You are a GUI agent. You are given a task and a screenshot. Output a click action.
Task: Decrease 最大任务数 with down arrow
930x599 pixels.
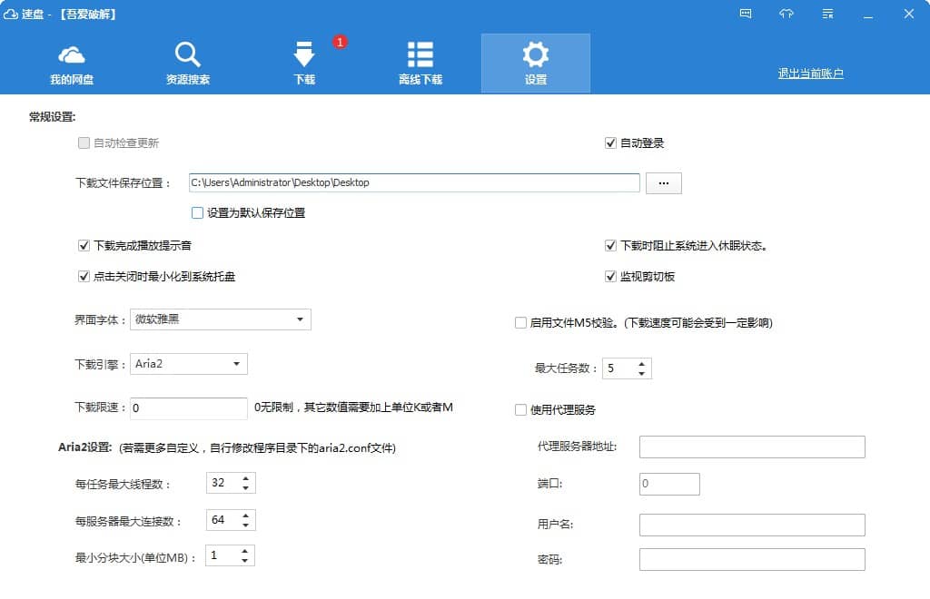[x=641, y=373]
